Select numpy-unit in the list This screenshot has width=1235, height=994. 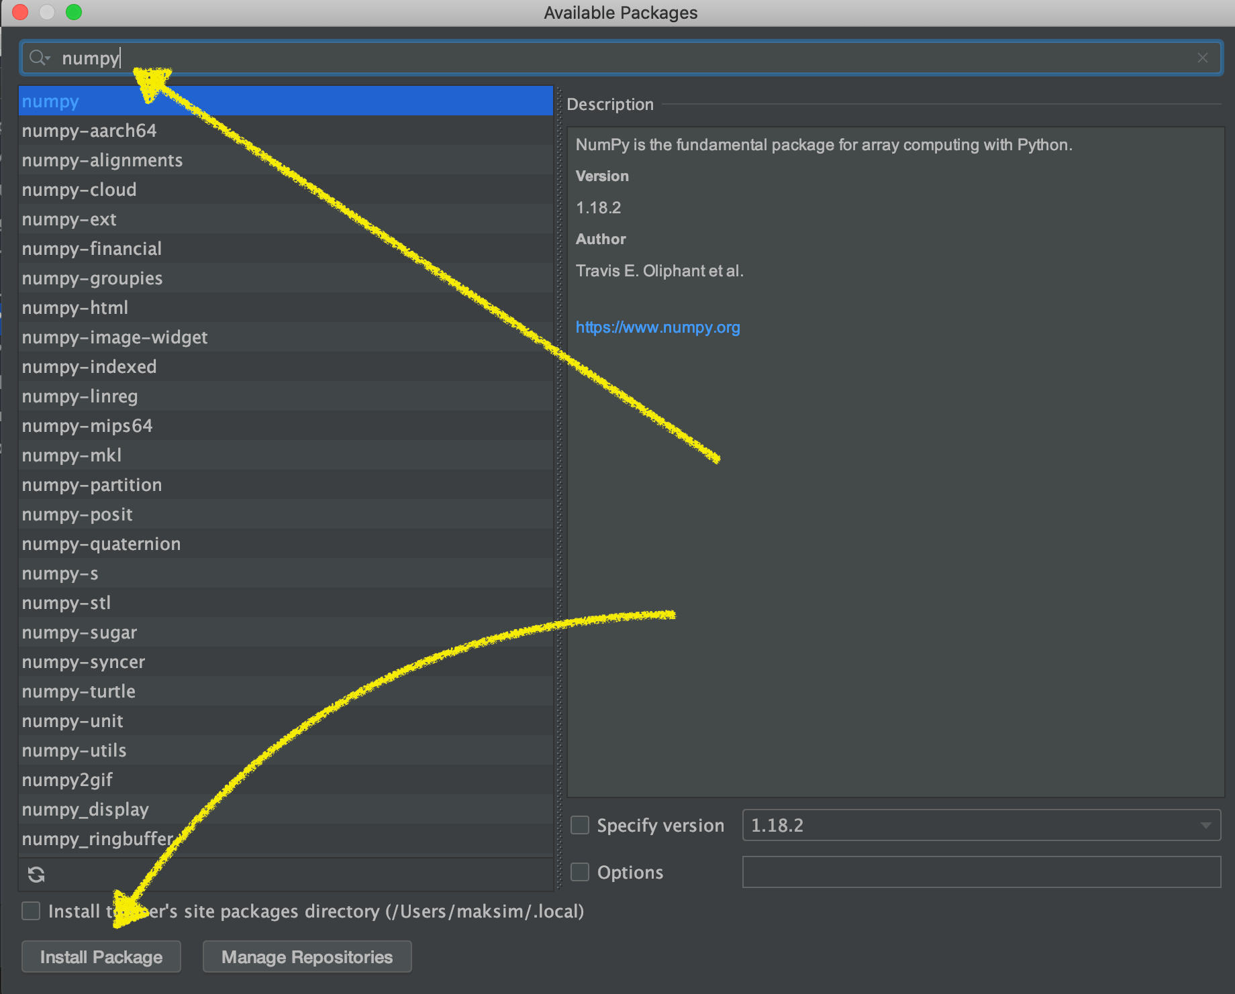pyautogui.click(x=286, y=720)
